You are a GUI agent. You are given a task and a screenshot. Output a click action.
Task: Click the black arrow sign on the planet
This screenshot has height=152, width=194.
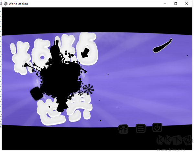point(85,53)
